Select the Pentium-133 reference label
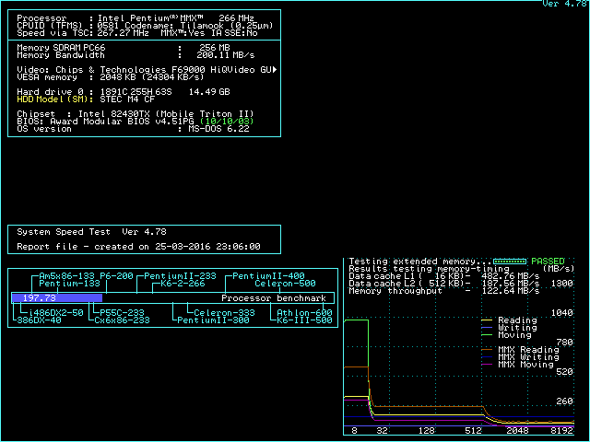590x442 pixels. tap(70, 284)
